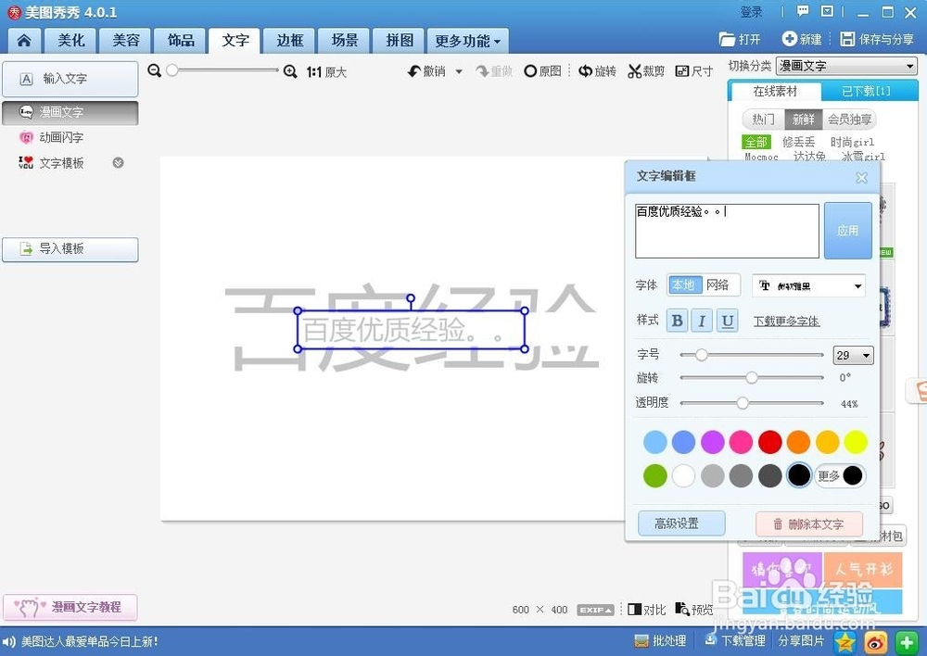Toggle italic I style

702,321
